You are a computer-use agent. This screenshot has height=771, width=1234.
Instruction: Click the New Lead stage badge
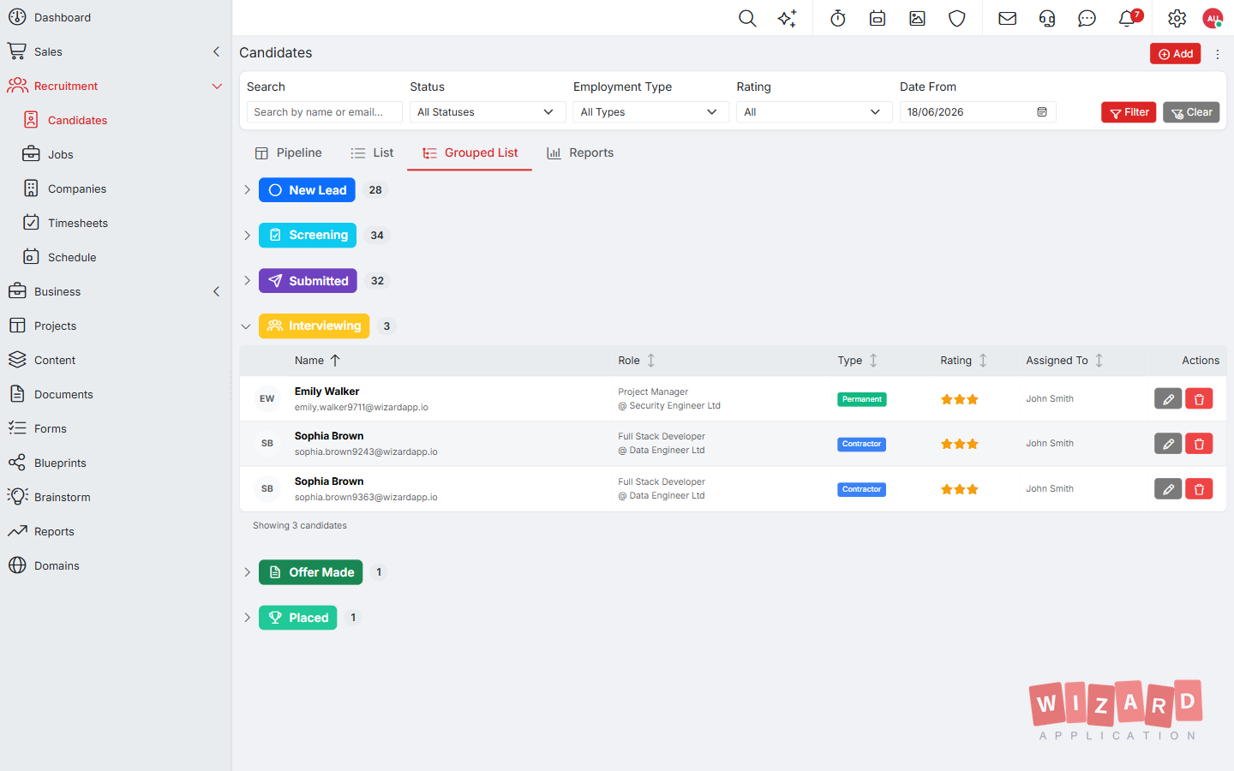pyautogui.click(x=307, y=190)
